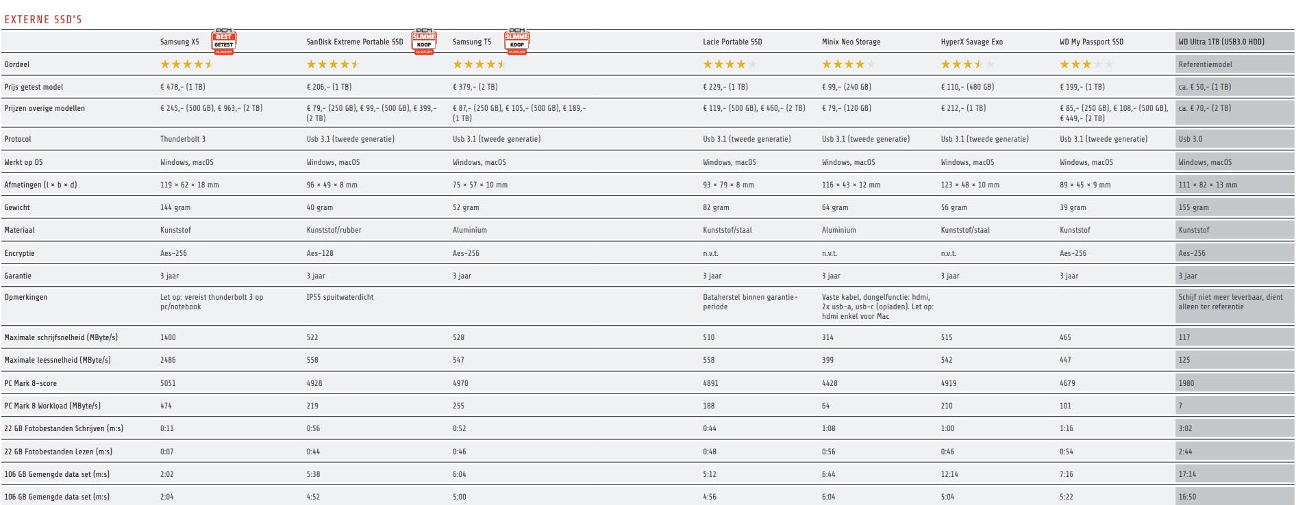Click the Protocol row label
Viewport: 1296px width, 505px height.
click(18, 139)
